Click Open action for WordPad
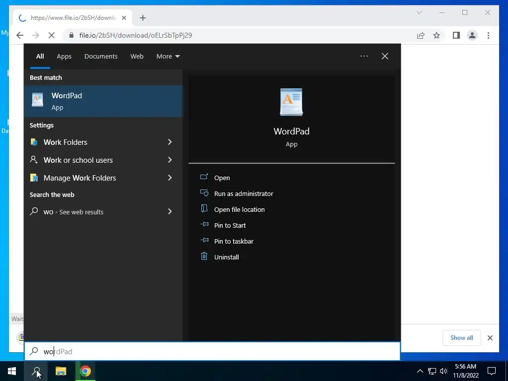 pos(222,178)
